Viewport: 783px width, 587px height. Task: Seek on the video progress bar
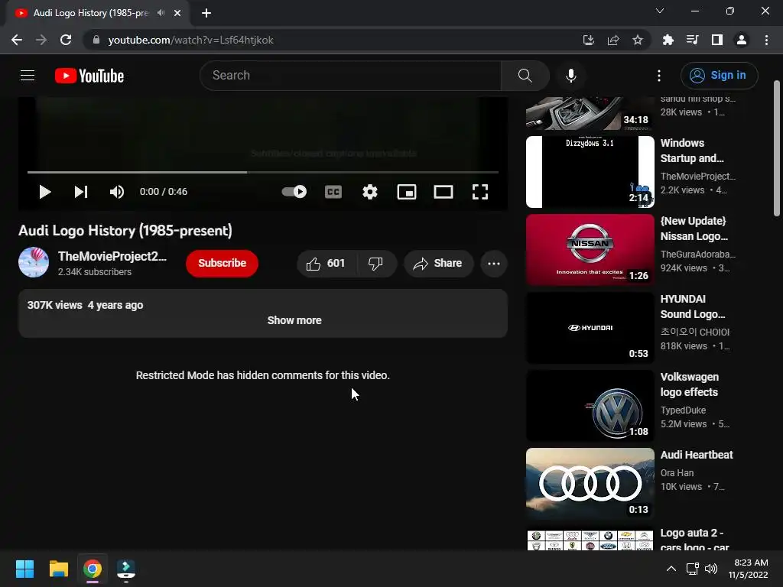(x=263, y=172)
